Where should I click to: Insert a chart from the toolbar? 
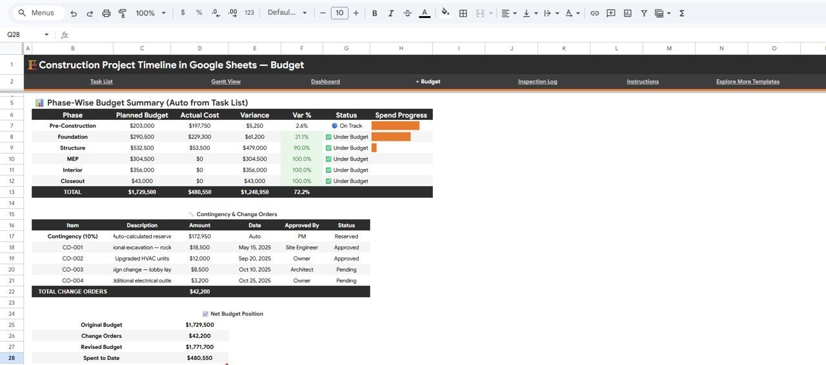coord(627,13)
